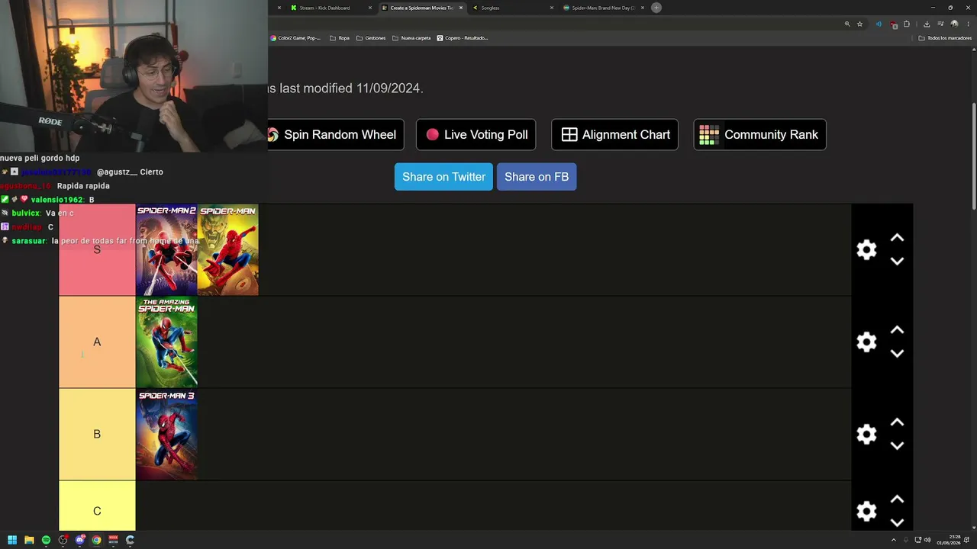Open the Chrome downloads icon
Viewport: 977px width, 549px height.
coord(927,24)
